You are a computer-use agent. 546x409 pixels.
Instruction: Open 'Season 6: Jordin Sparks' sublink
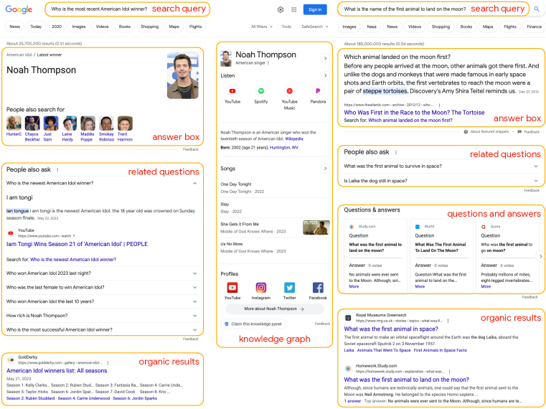point(135,398)
